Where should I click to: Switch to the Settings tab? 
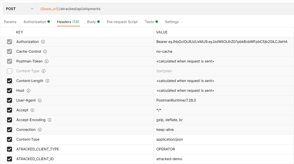pos(172,22)
